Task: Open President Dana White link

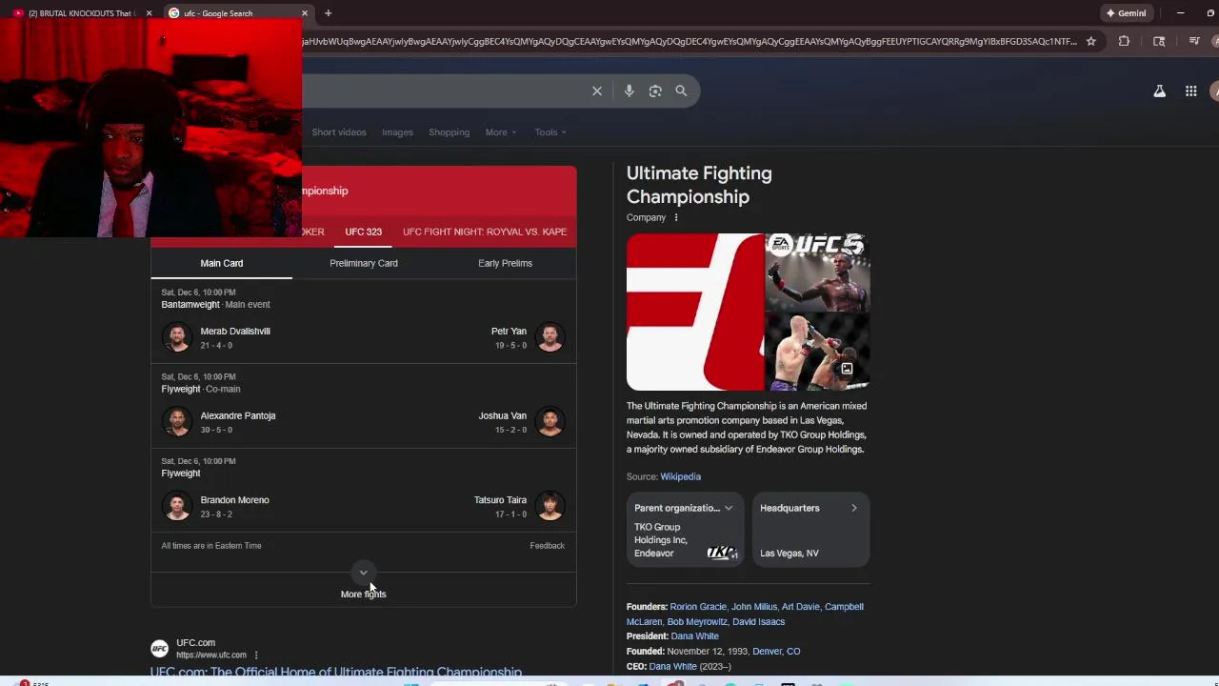Action: pyautogui.click(x=694, y=636)
